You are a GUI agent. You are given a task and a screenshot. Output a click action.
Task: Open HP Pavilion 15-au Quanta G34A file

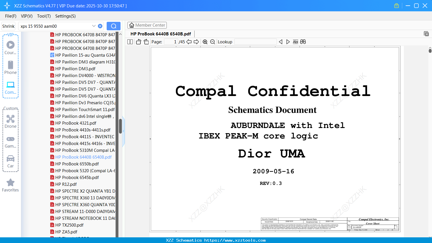[83, 55]
